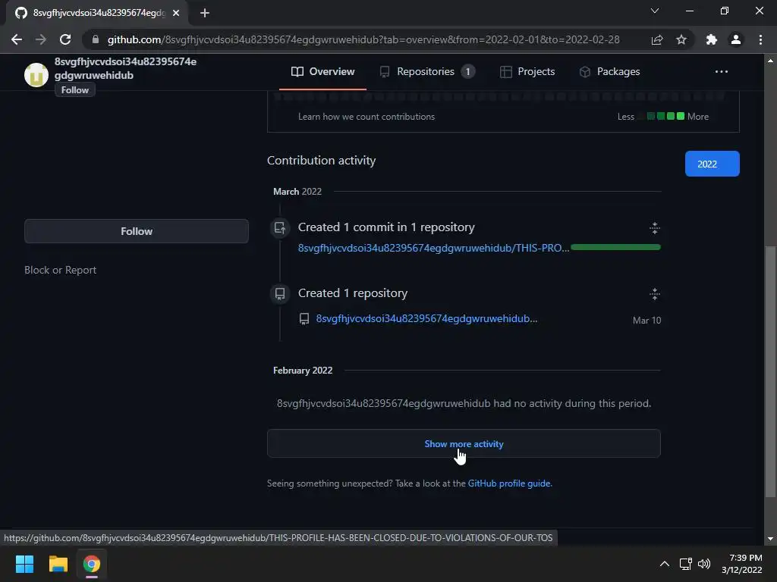Switch to the Repositories tab

(426, 72)
